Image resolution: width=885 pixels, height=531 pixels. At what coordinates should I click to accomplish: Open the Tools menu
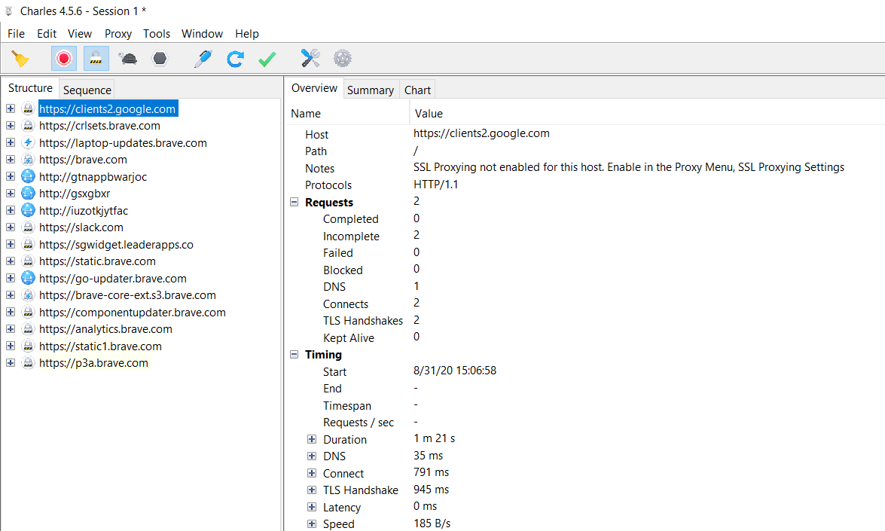click(x=157, y=34)
